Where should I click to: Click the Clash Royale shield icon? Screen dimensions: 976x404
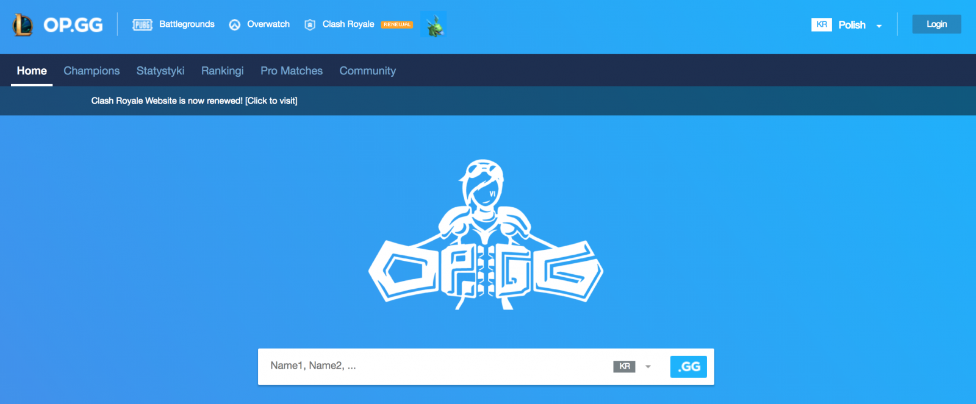click(x=310, y=24)
